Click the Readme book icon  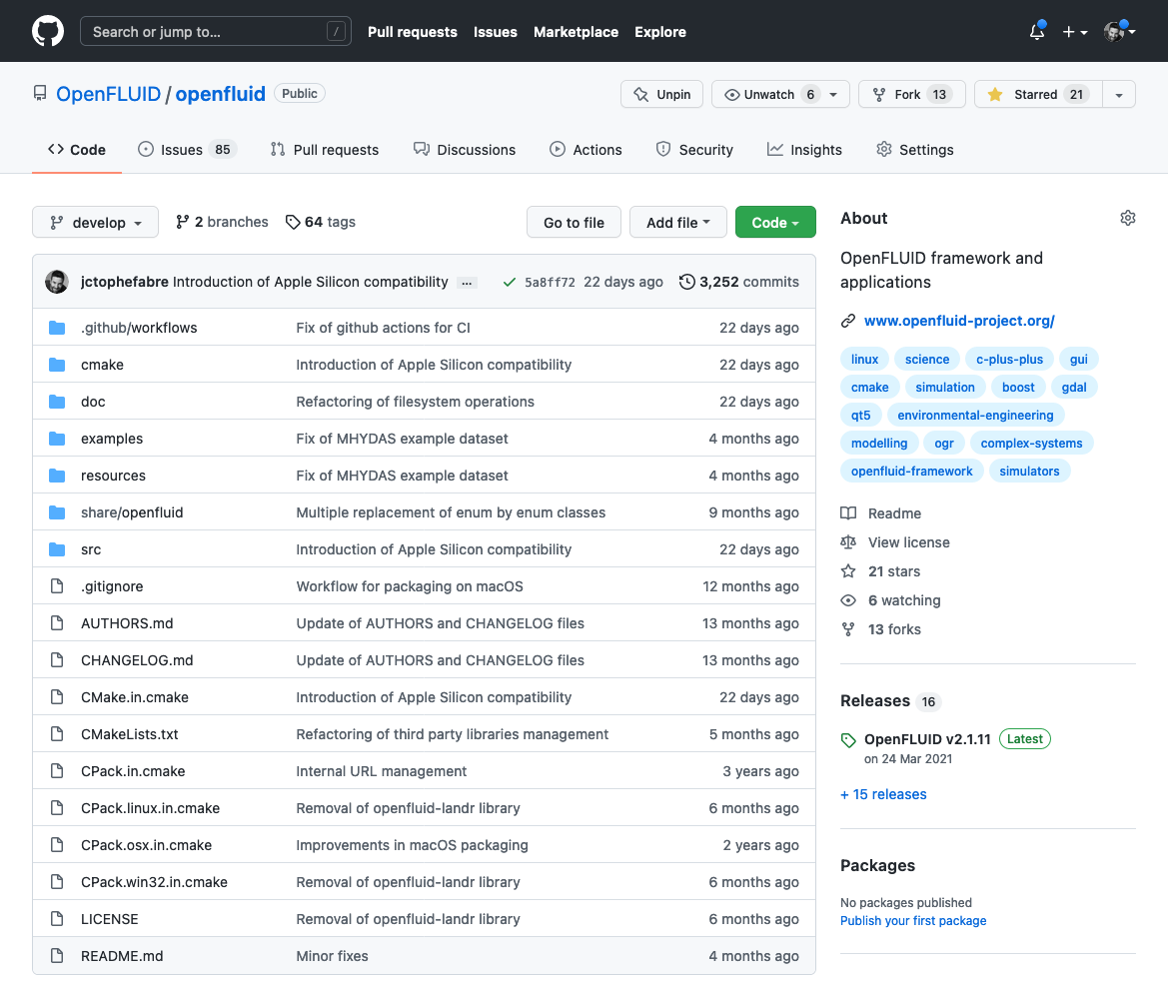(x=848, y=512)
